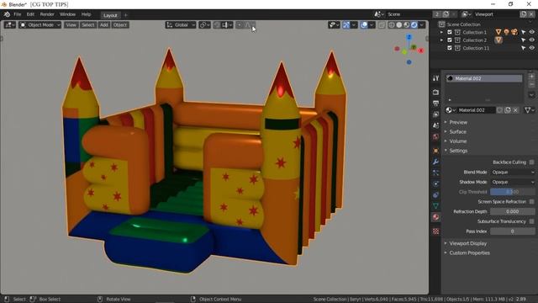Switch to wireframe viewport shading
Image resolution: width=538 pixels, height=303 pixels.
pyautogui.click(x=392, y=24)
